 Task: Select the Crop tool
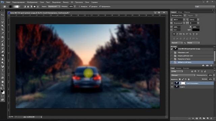click(2, 30)
